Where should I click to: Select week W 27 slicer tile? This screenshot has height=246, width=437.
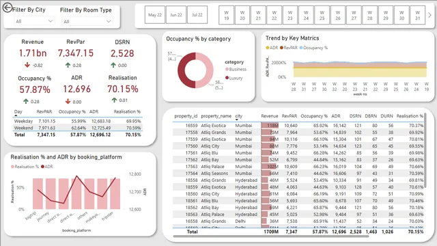354,15
